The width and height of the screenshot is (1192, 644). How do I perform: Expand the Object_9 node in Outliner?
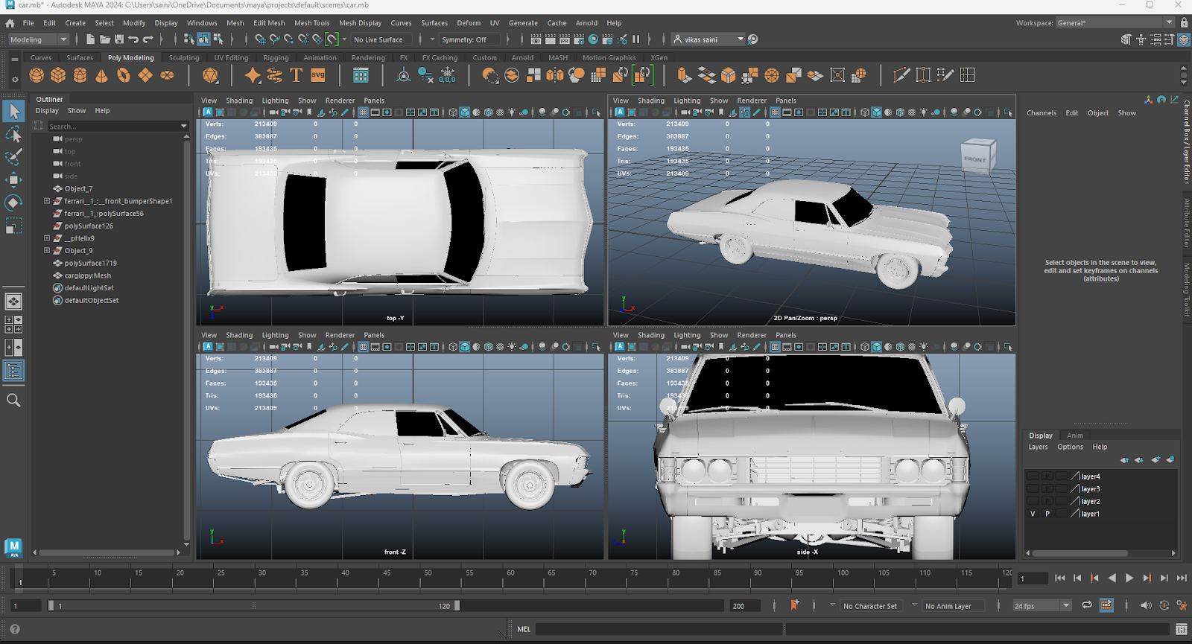[x=47, y=251]
